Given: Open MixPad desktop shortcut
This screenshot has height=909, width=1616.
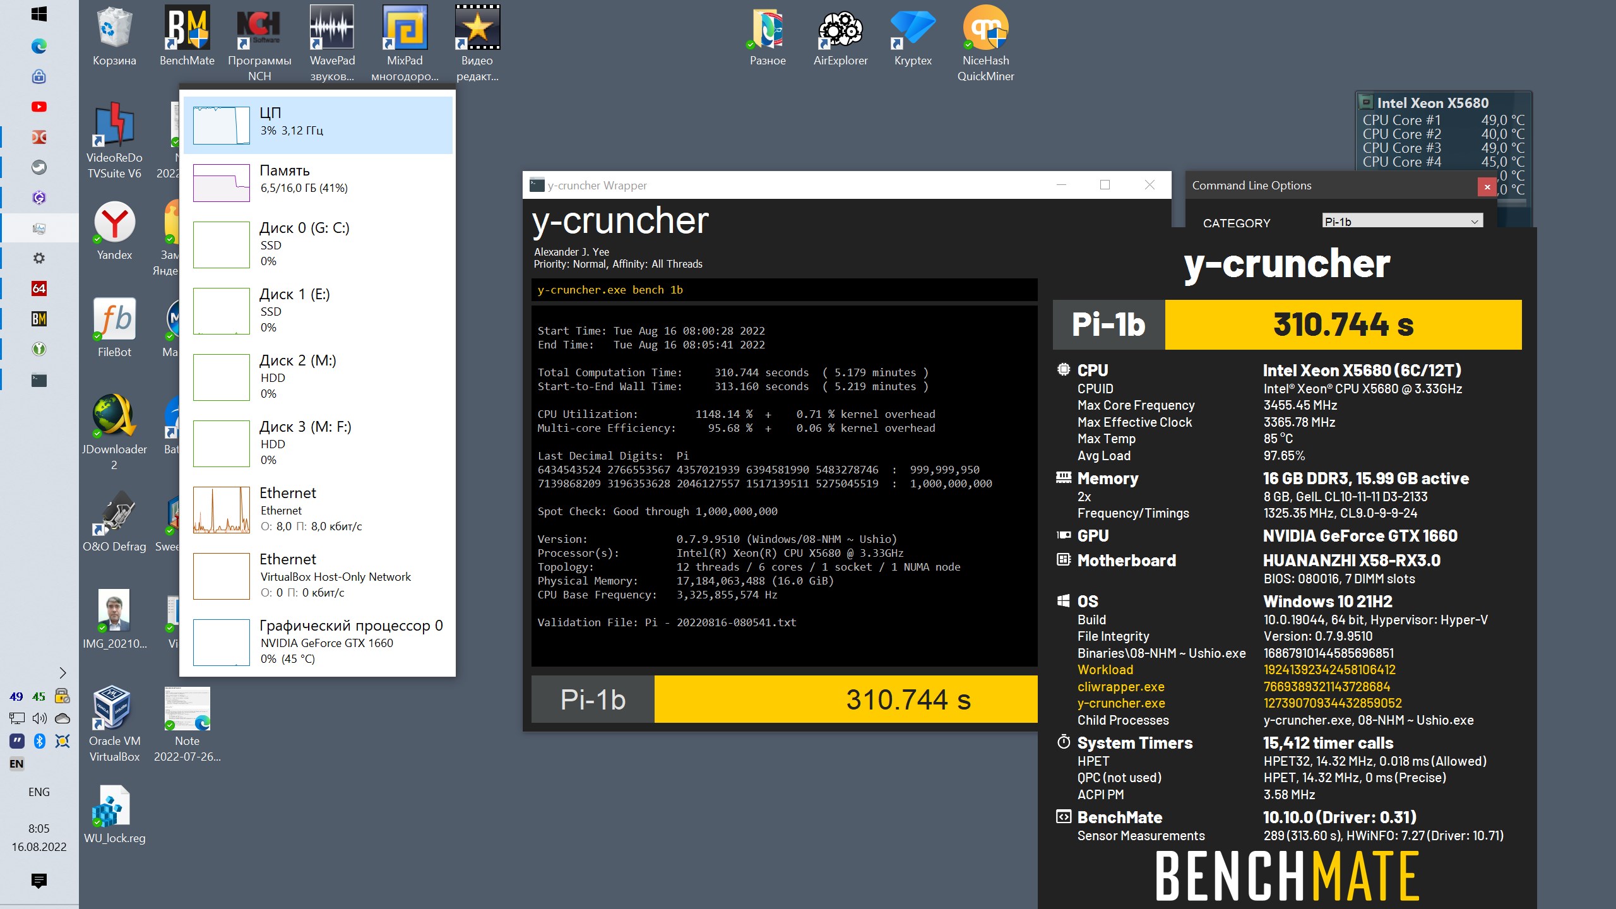Looking at the screenshot, I should tap(405, 44).
